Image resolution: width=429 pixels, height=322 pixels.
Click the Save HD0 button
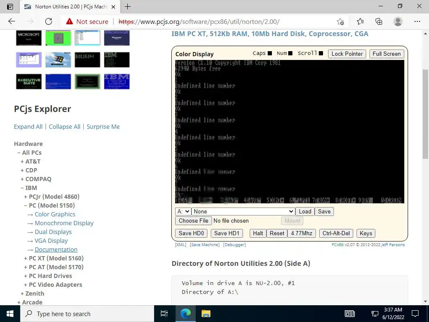(191, 233)
